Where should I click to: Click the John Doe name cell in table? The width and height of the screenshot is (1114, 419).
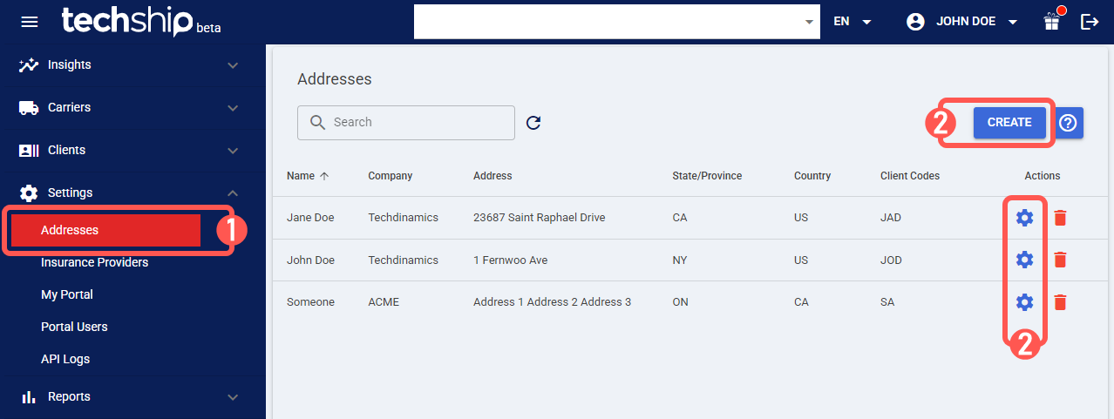click(x=310, y=260)
